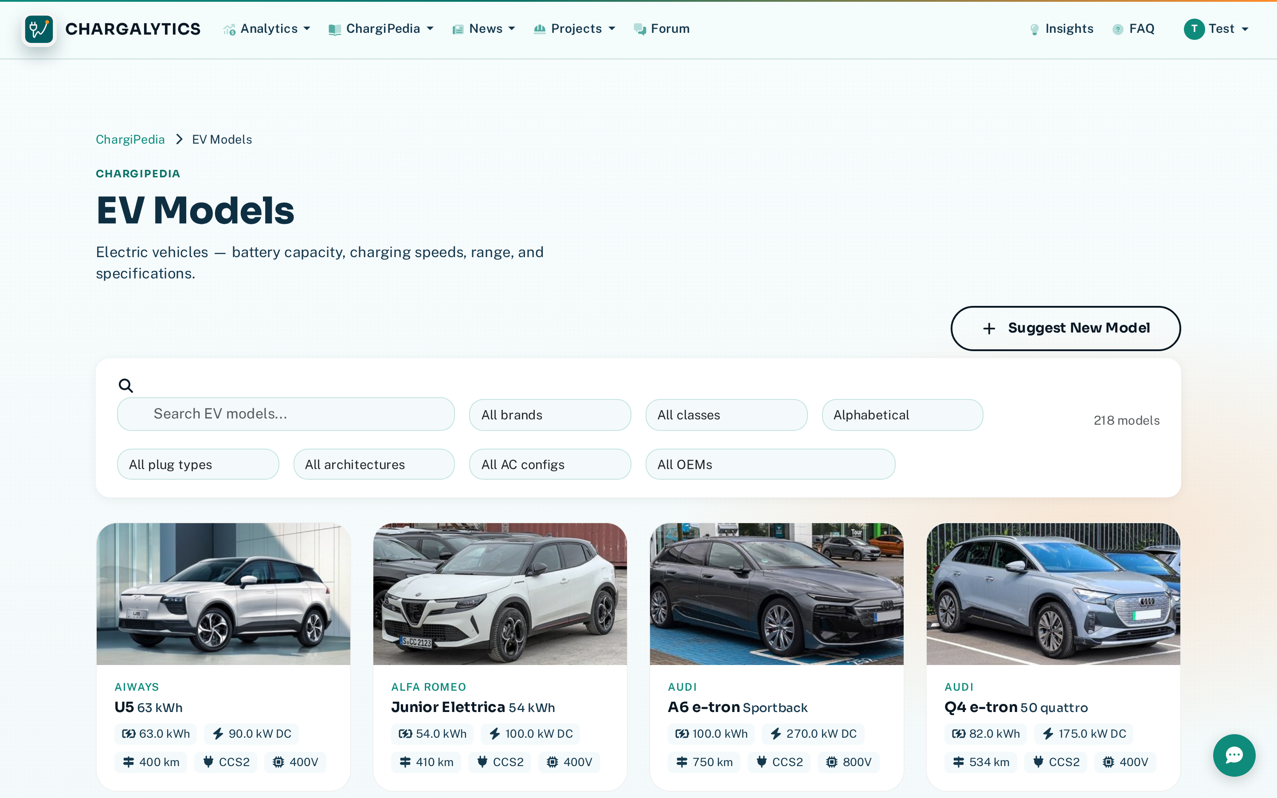This screenshot has width=1277, height=798.
Task: Open the All plug types dropdown
Action: 198,465
